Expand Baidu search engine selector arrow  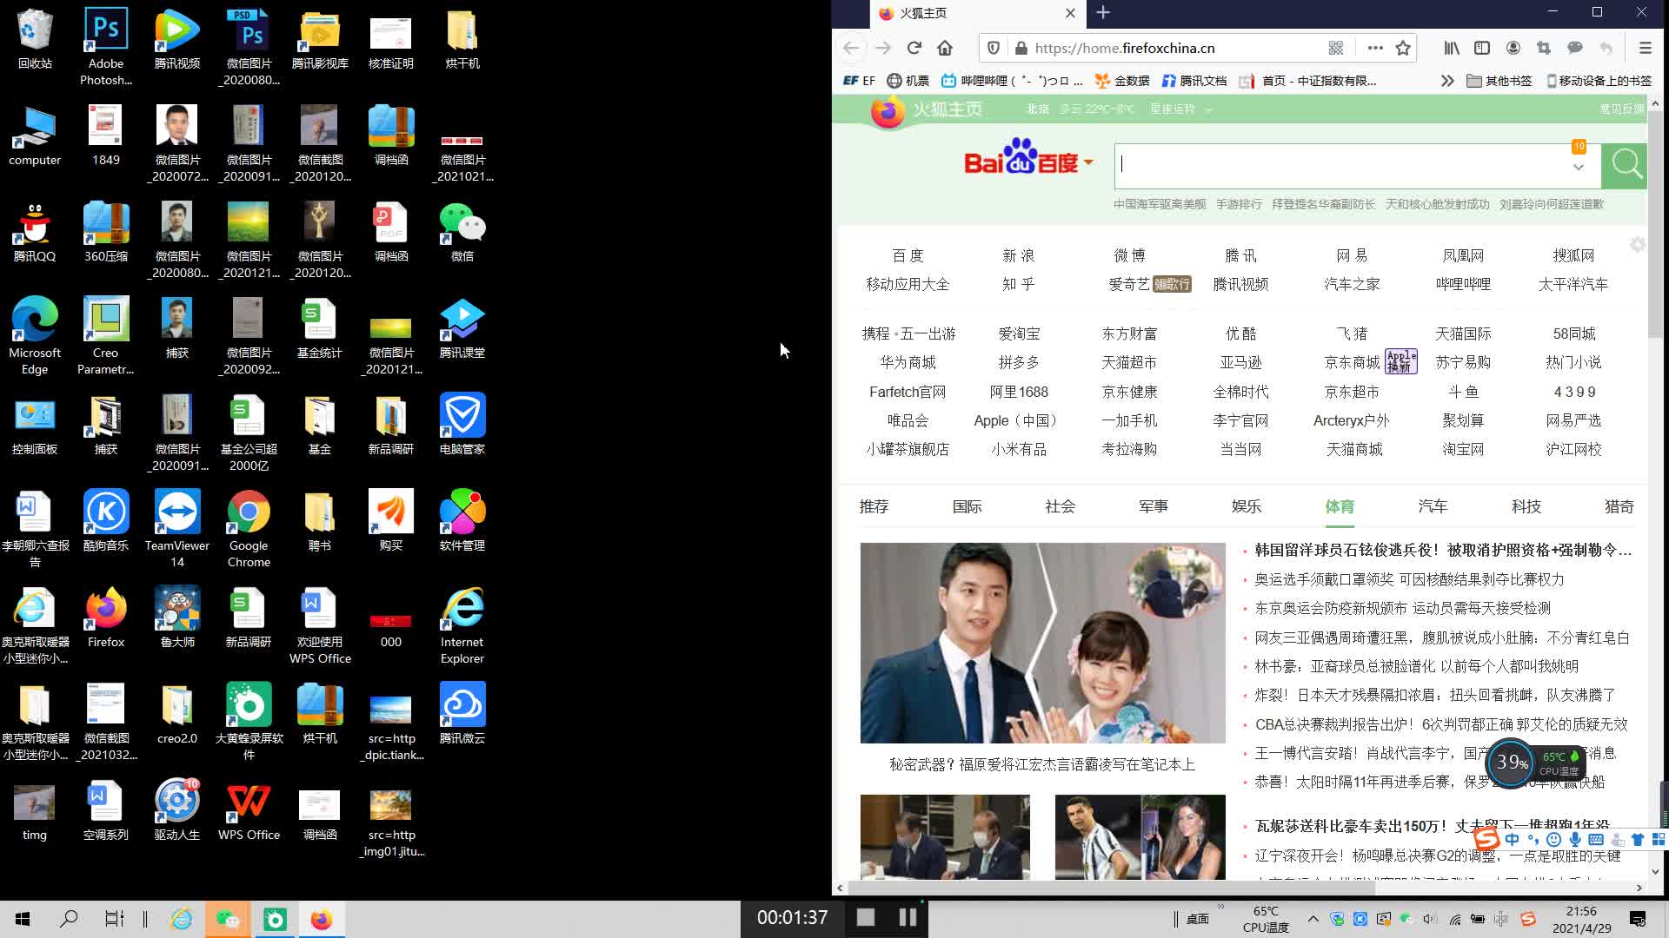click(x=1088, y=162)
